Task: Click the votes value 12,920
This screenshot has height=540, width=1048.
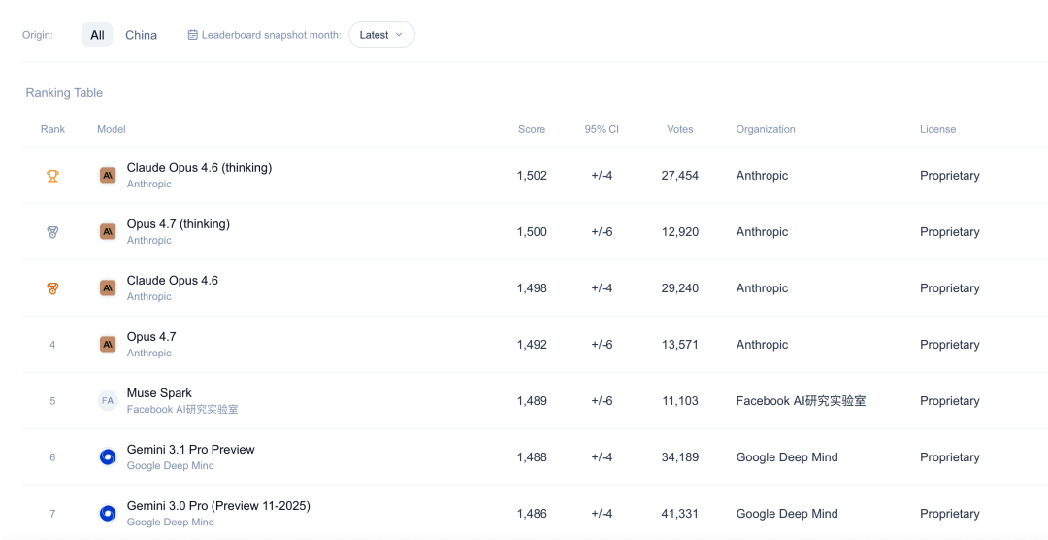Action: tap(679, 231)
